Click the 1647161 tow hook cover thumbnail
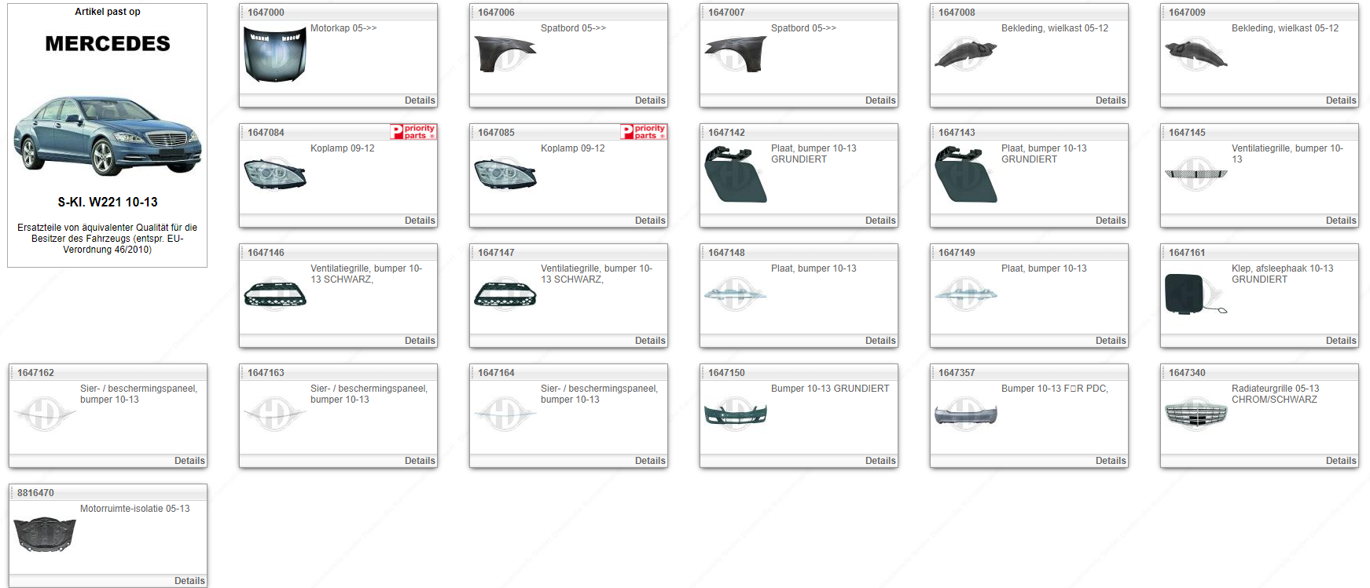The image size is (1370, 588). (x=1196, y=294)
